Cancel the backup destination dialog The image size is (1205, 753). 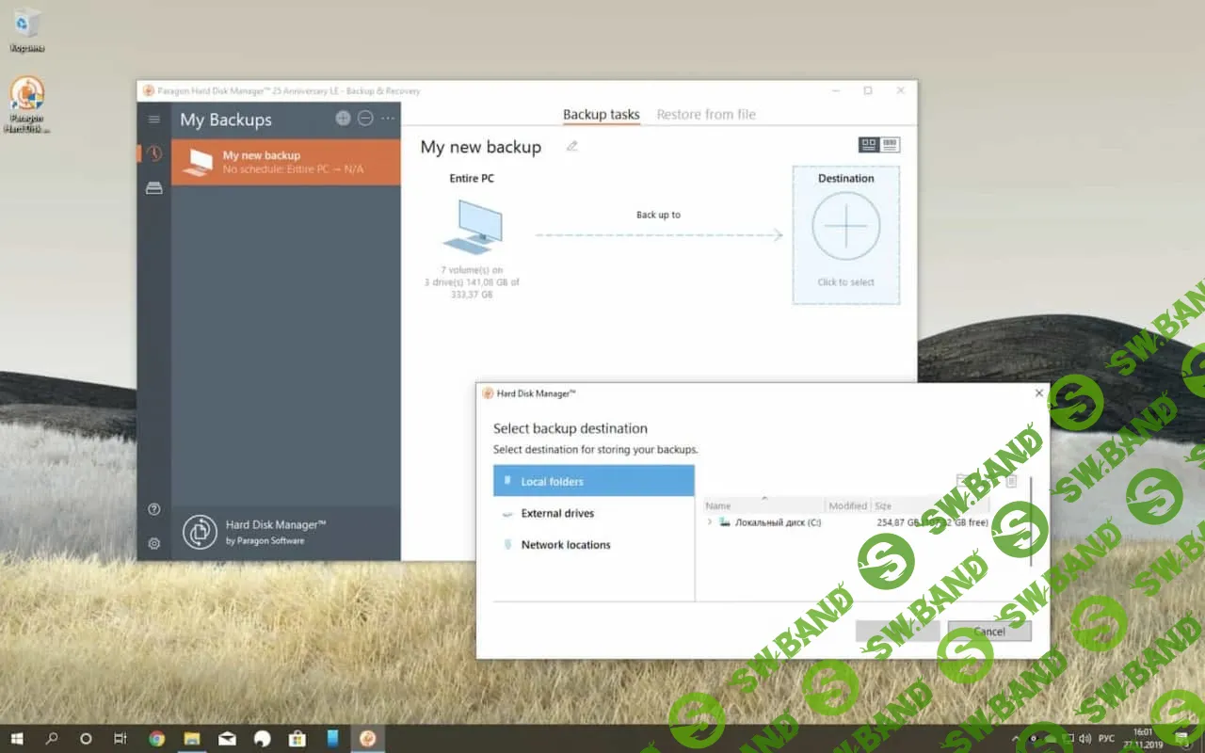(x=990, y=631)
